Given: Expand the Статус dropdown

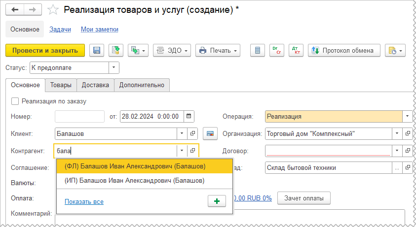Looking at the screenshot, I should click(114, 67).
